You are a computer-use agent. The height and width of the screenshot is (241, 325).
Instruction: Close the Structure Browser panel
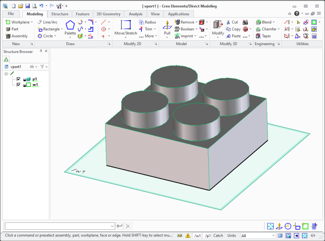coord(46,51)
